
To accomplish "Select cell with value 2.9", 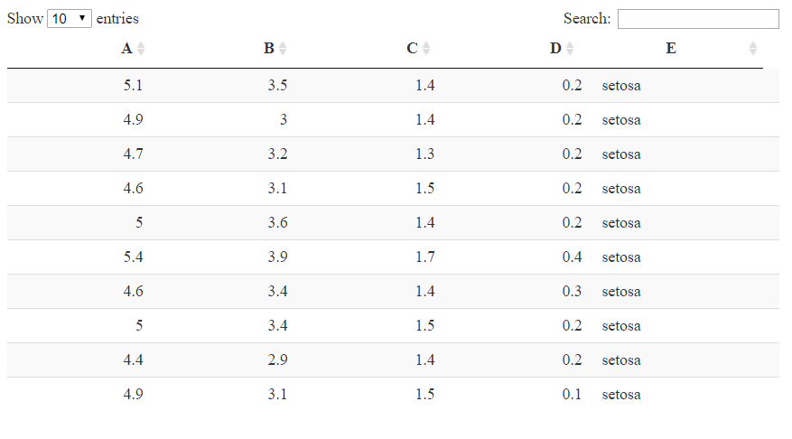I will (x=277, y=360).
